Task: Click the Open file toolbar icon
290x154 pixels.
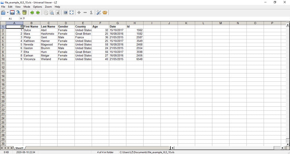Action: [x=3, y=12]
